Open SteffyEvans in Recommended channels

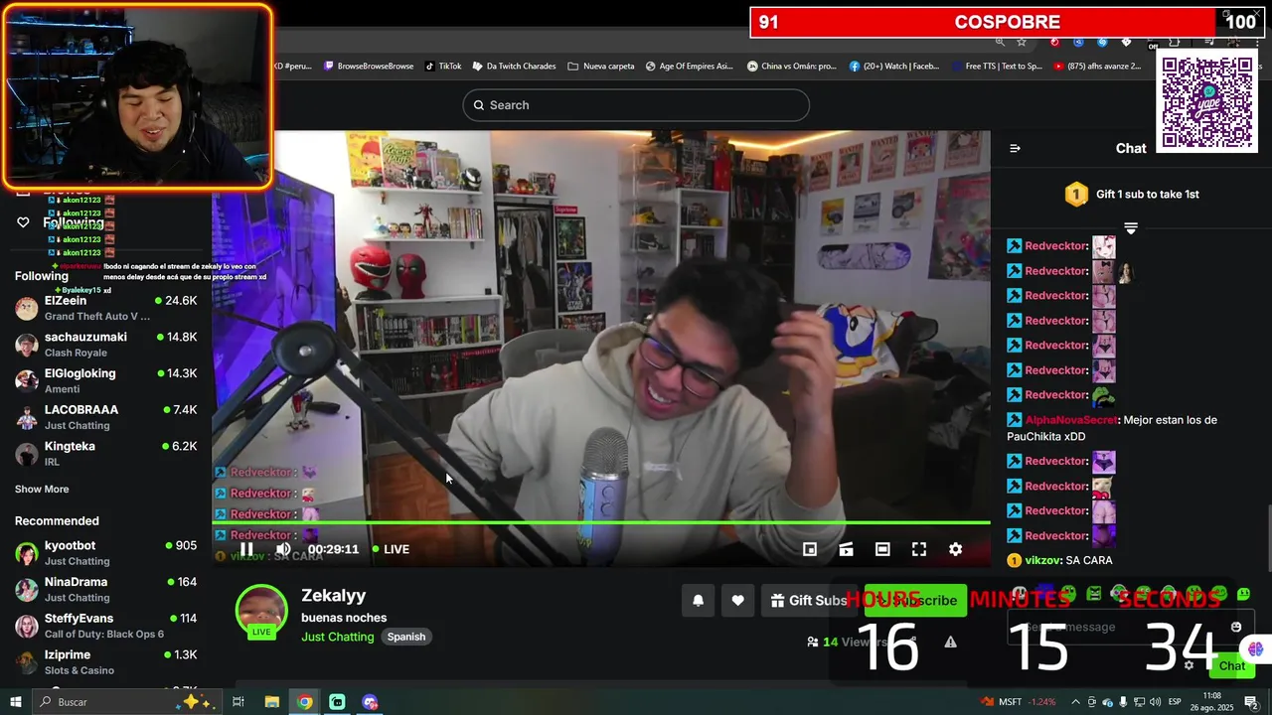click(105, 626)
